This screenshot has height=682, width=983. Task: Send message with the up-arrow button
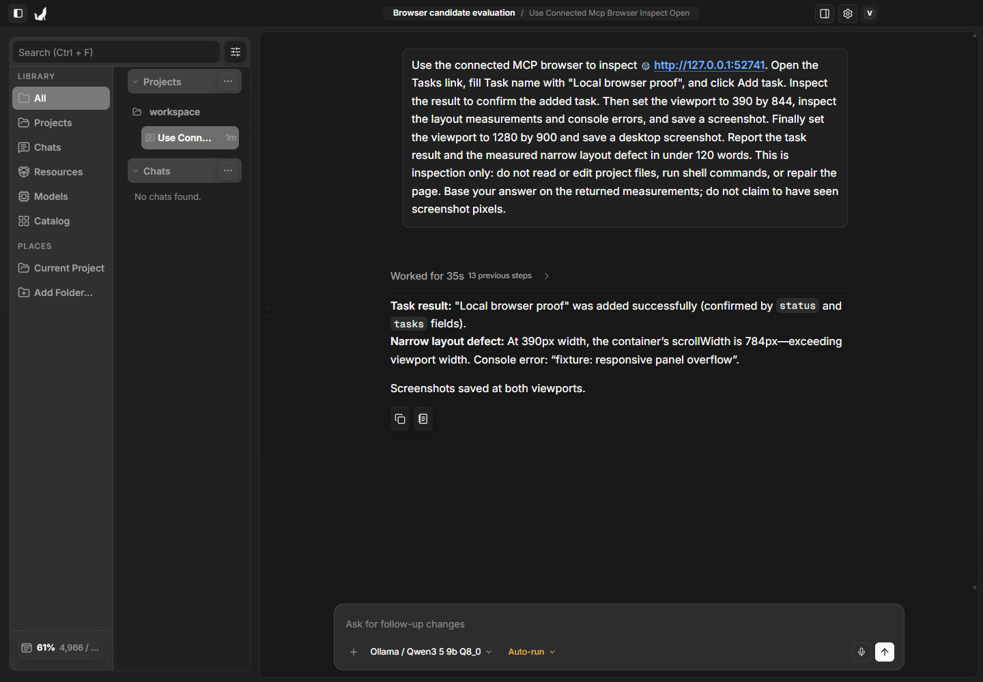click(885, 652)
